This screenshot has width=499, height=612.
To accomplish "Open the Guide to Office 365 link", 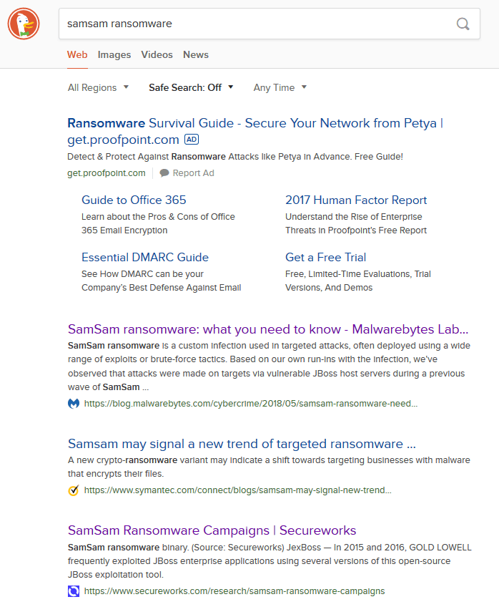I will tap(134, 200).
